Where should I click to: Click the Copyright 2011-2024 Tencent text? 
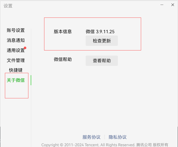coord(88,145)
